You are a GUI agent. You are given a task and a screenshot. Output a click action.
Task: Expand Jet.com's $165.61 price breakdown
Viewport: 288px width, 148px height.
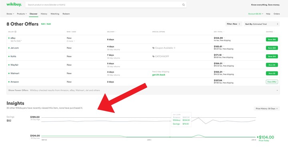[224, 47]
